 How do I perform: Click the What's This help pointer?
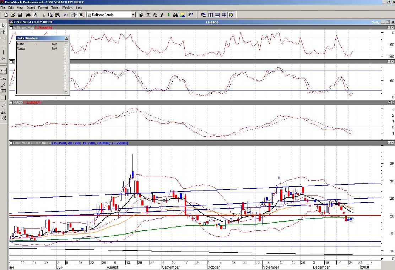[x=191, y=15]
